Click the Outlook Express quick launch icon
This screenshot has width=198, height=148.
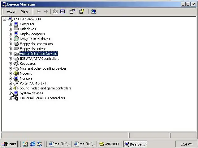tap(40, 144)
